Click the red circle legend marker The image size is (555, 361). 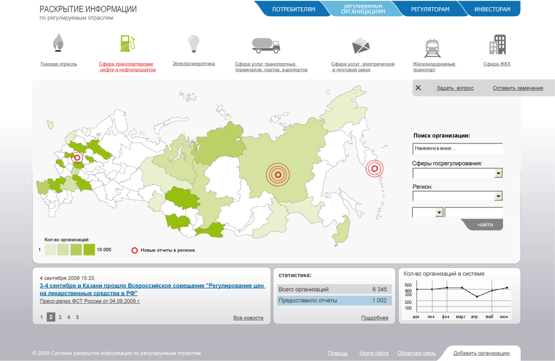pos(134,250)
